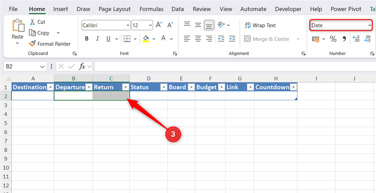Cancel entry with X in formula bar
This screenshot has height=193, width=376.
[61, 66]
